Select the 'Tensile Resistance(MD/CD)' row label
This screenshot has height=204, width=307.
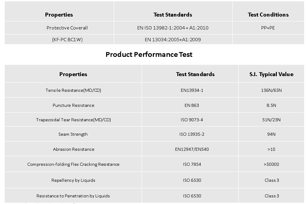click(x=74, y=90)
